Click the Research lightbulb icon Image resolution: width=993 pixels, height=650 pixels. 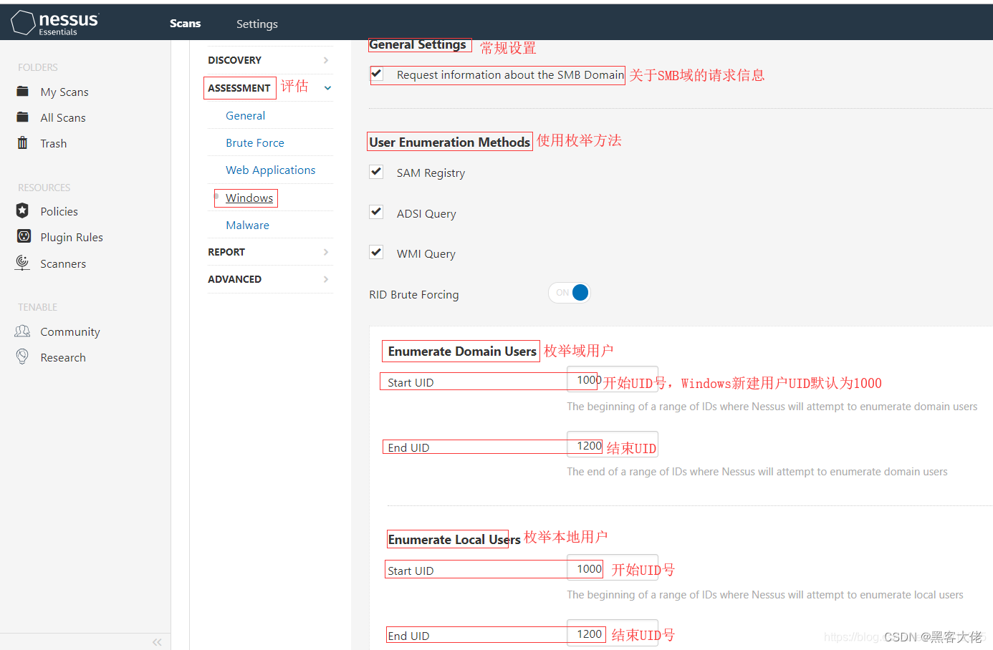[x=23, y=356]
